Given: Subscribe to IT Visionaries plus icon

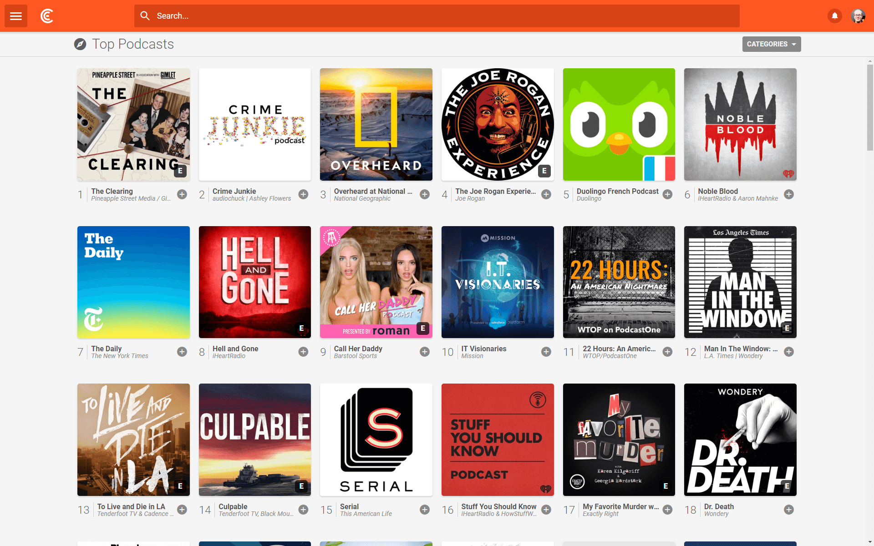Looking at the screenshot, I should point(546,352).
